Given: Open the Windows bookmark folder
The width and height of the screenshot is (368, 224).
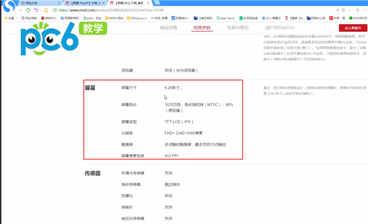Looking at the screenshot, I should (x=137, y=18).
